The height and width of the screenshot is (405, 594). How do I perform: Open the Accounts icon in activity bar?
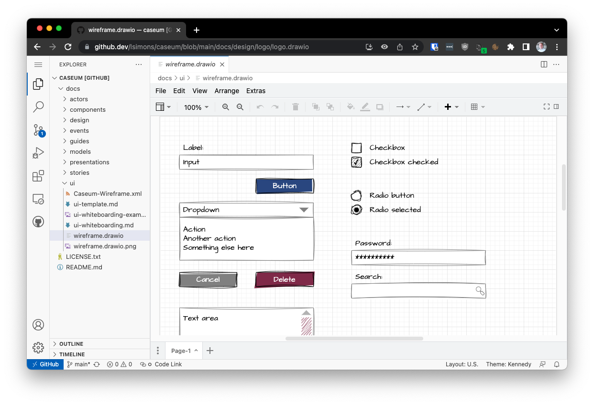pyautogui.click(x=38, y=325)
